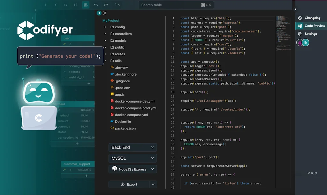Redo the last action in the toolbar
The image size is (327, 195).
point(106,5)
